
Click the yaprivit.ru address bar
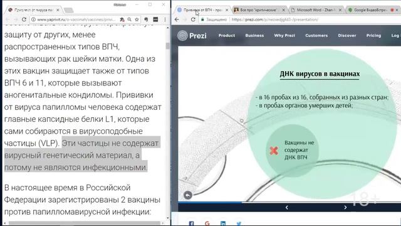pyautogui.click(x=76, y=19)
